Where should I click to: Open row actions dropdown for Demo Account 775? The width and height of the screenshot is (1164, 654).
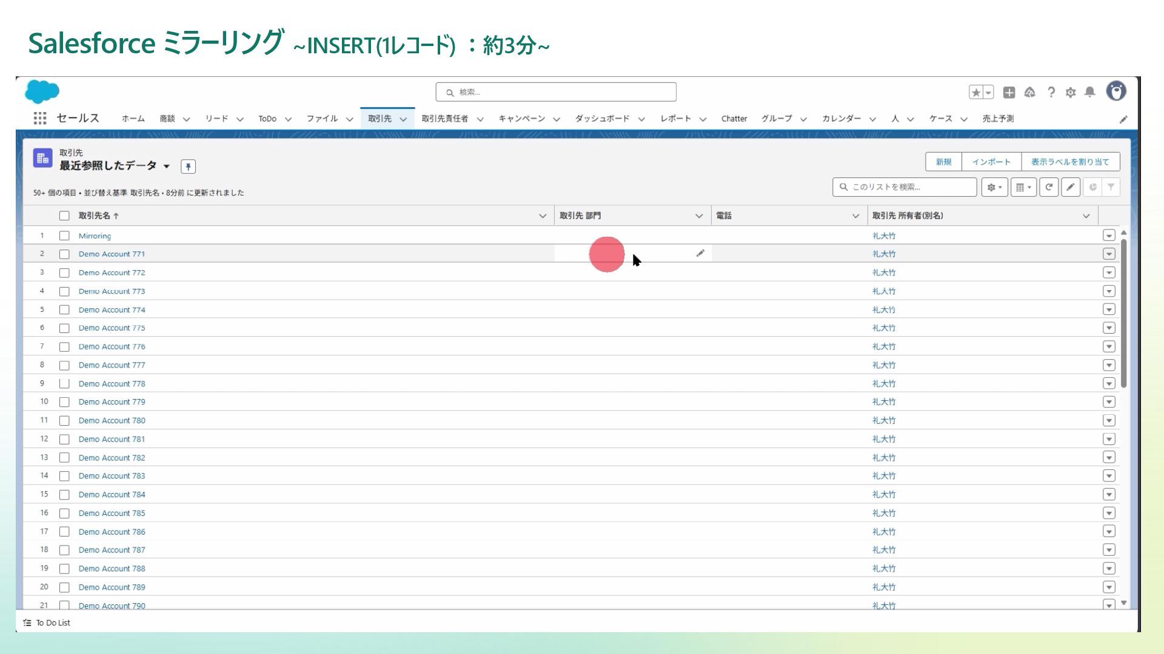[1109, 328]
